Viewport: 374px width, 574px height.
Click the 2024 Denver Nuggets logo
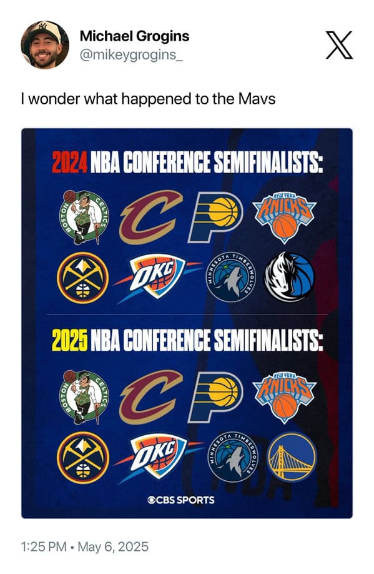pos(82,278)
